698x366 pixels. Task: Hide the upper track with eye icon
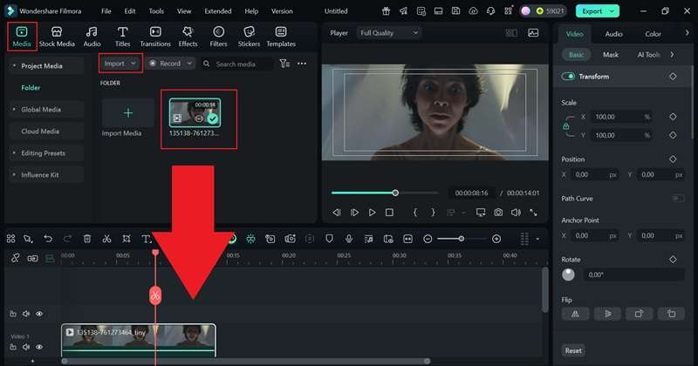pyautogui.click(x=39, y=314)
